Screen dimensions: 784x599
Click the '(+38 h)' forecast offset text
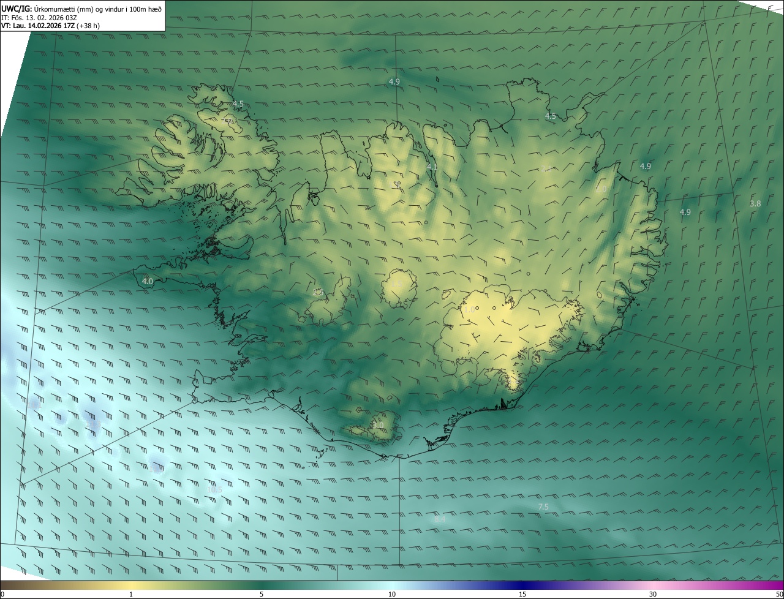(x=89, y=26)
